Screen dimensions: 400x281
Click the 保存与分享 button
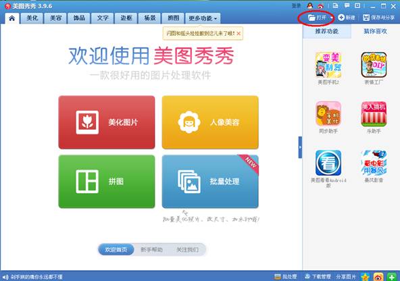(x=379, y=18)
